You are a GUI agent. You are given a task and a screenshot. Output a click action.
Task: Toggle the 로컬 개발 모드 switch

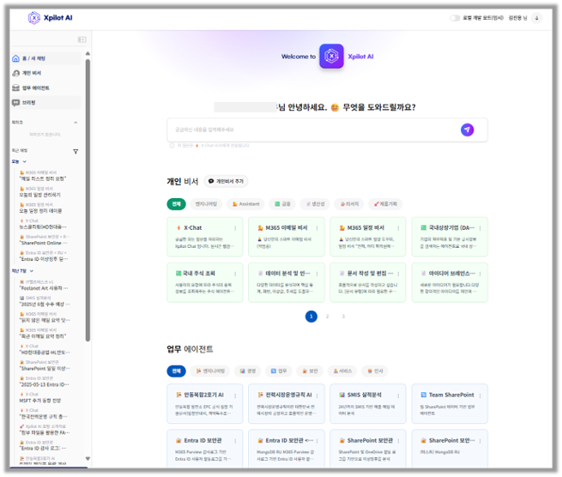click(455, 18)
